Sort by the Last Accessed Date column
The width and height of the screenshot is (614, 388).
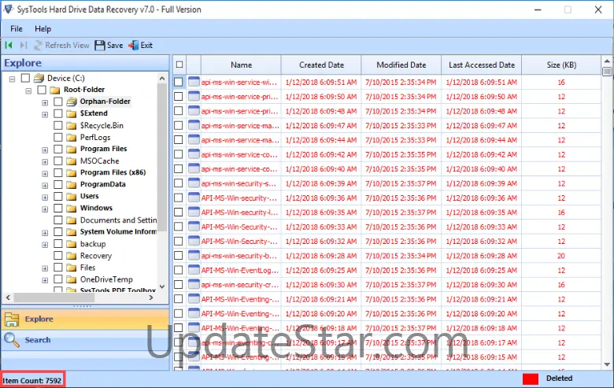[x=482, y=65]
